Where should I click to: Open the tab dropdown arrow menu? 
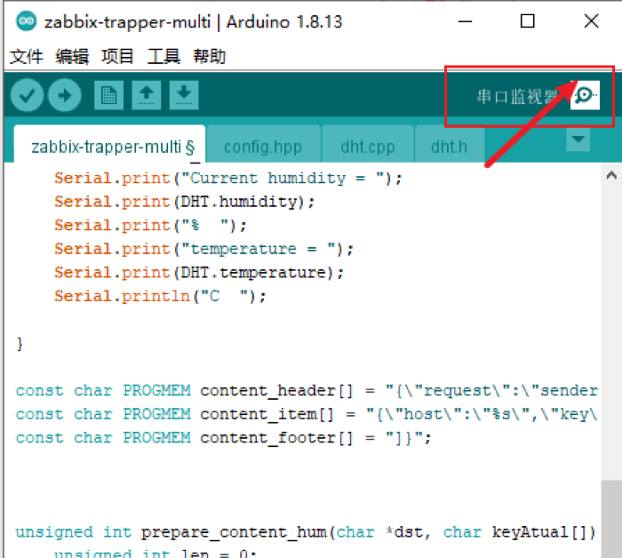pos(578,139)
